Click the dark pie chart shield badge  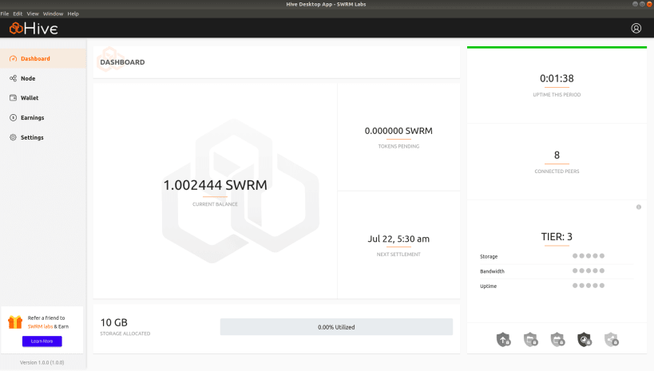click(x=585, y=340)
